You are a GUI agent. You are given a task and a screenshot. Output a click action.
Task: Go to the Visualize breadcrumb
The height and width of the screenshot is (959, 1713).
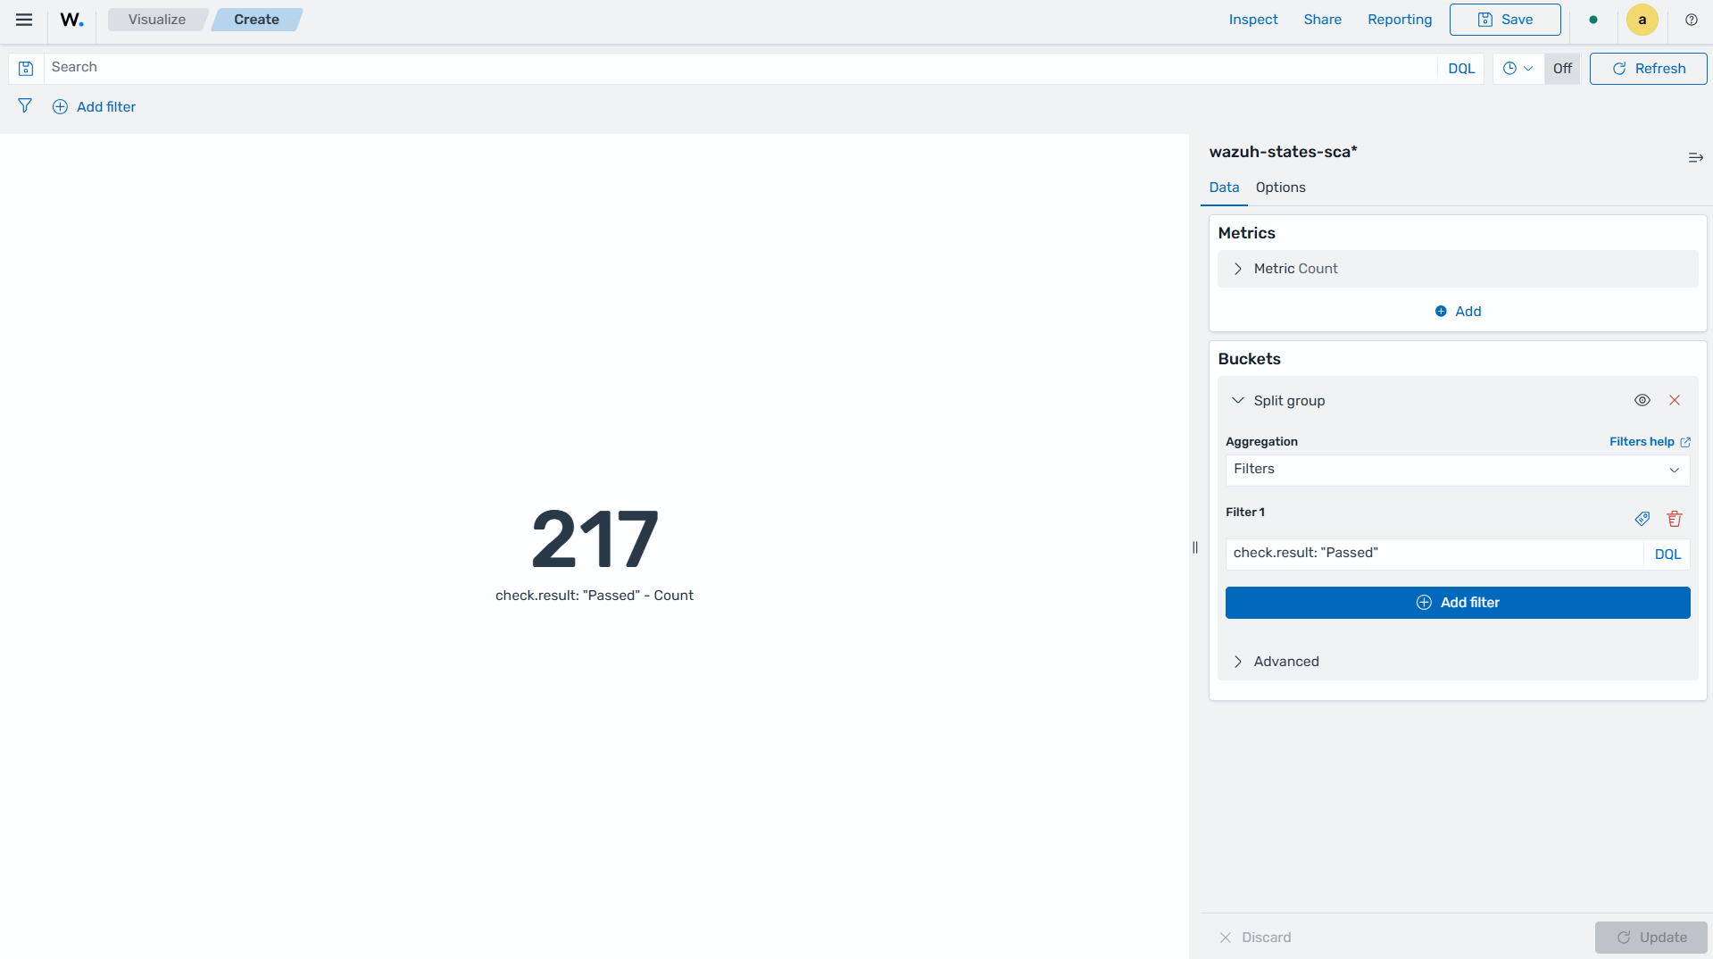pyautogui.click(x=157, y=20)
